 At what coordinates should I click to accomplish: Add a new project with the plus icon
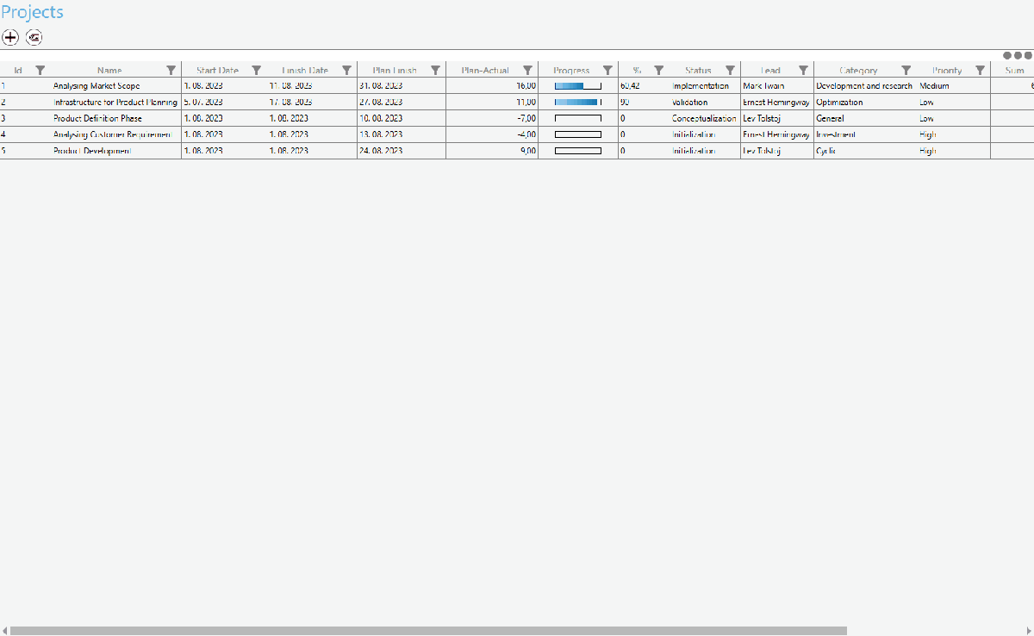click(10, 37)
